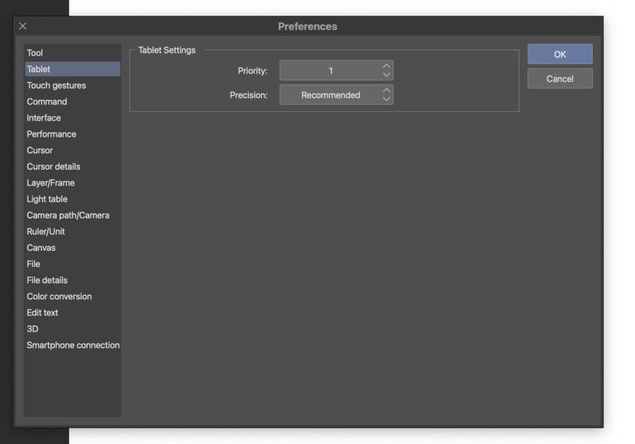Open Smartphone connection settings
Viewport: 635px width, 444px height.
pos(73,345)
